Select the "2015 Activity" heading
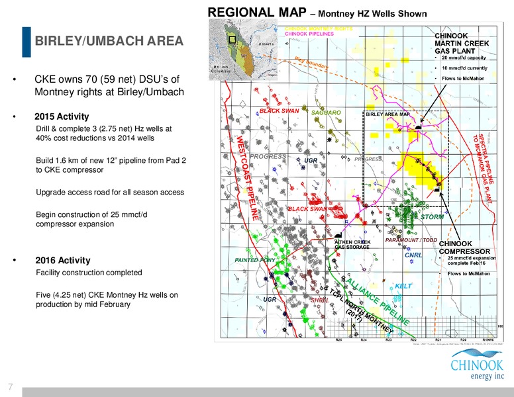 pos(62,116)
